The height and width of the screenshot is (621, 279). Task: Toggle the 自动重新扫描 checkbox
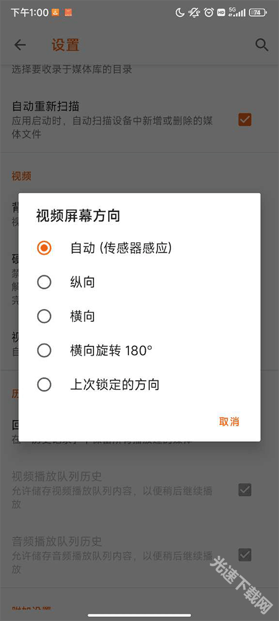coord(245,120)
